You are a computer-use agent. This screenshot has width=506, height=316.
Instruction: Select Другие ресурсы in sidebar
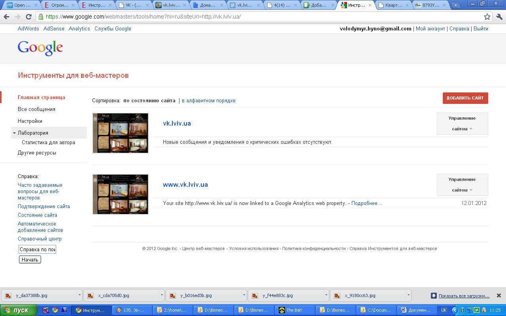[37, 153]
